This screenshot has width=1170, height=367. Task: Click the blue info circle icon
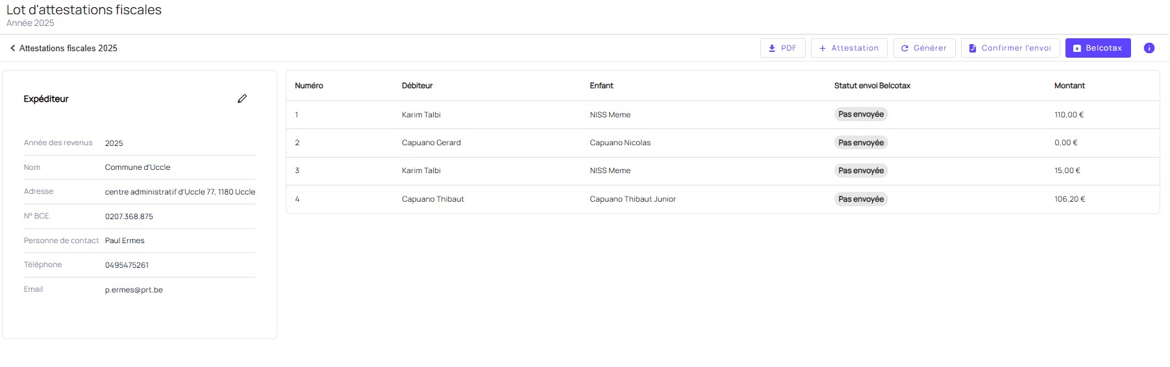coord(1149,48)
